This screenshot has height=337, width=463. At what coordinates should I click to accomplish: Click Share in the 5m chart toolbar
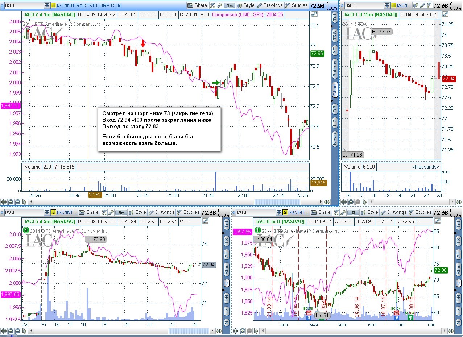(89, 212)
